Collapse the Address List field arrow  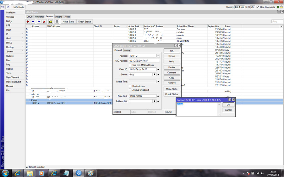158,101
